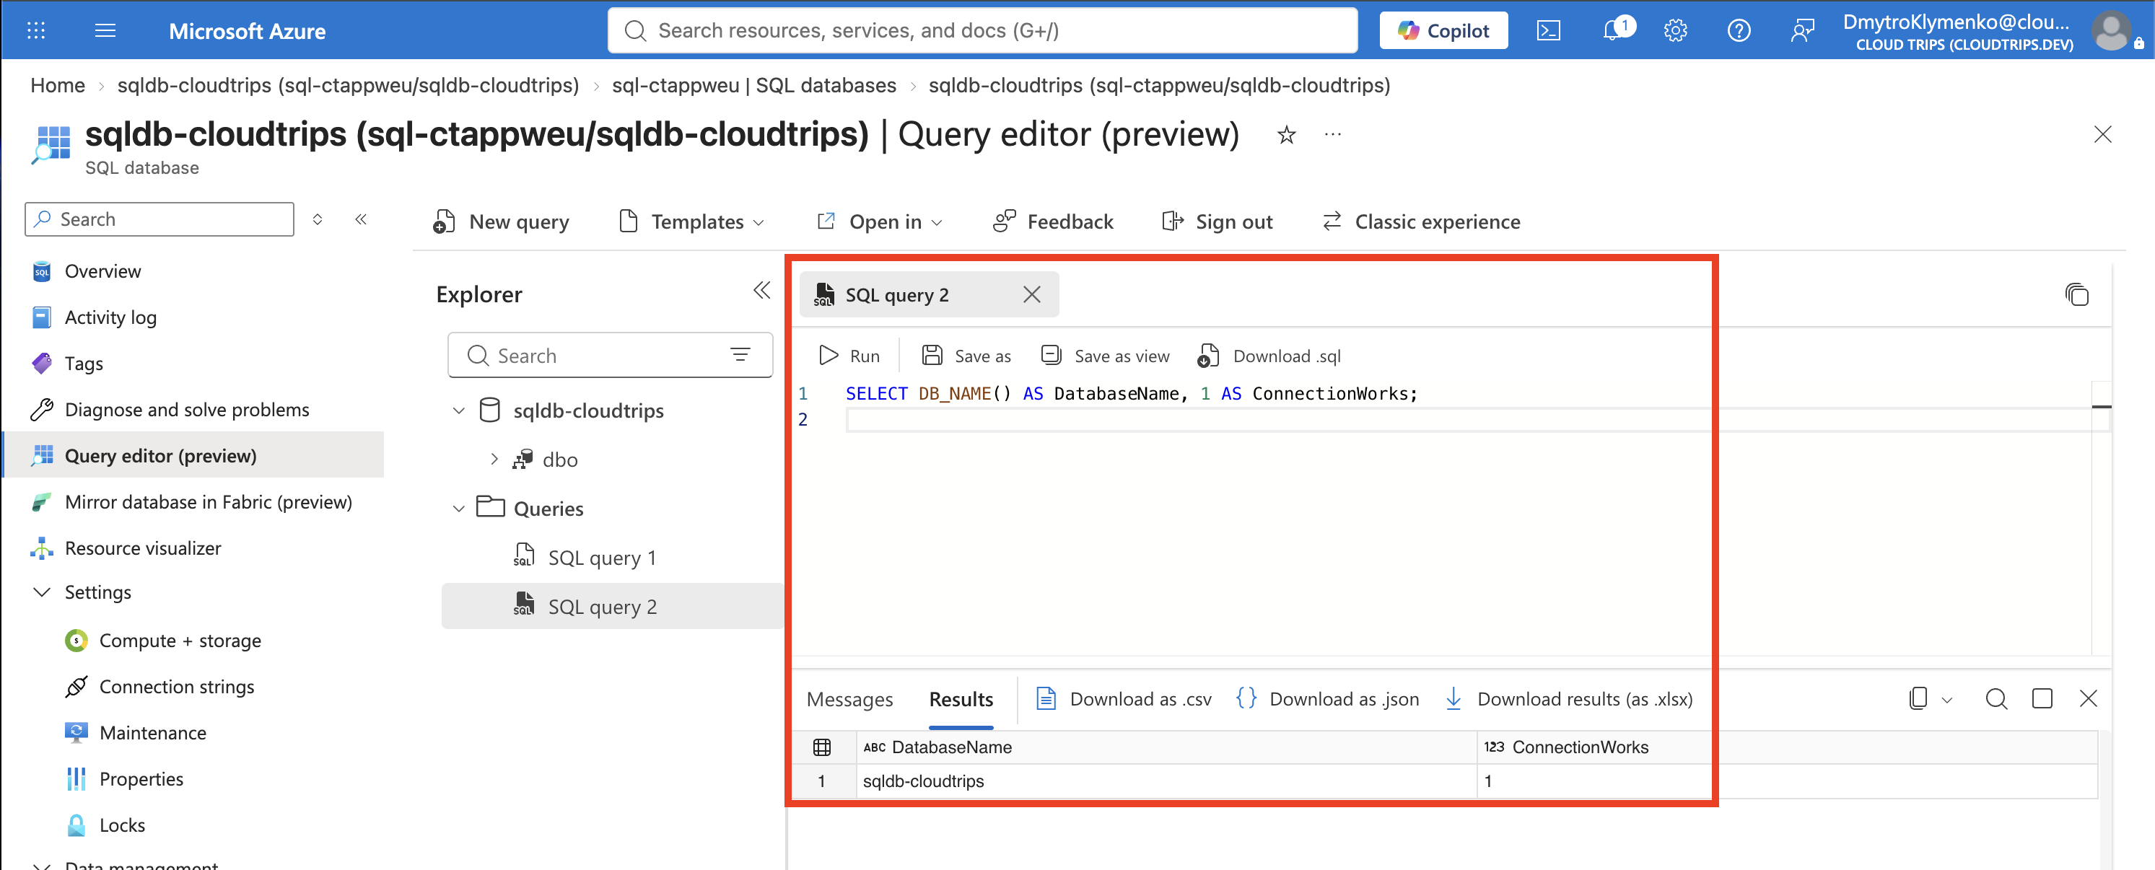This screenshot has height=870, width=2155.
Task: Click the Explorer Search field
Action: pos(610,356)
